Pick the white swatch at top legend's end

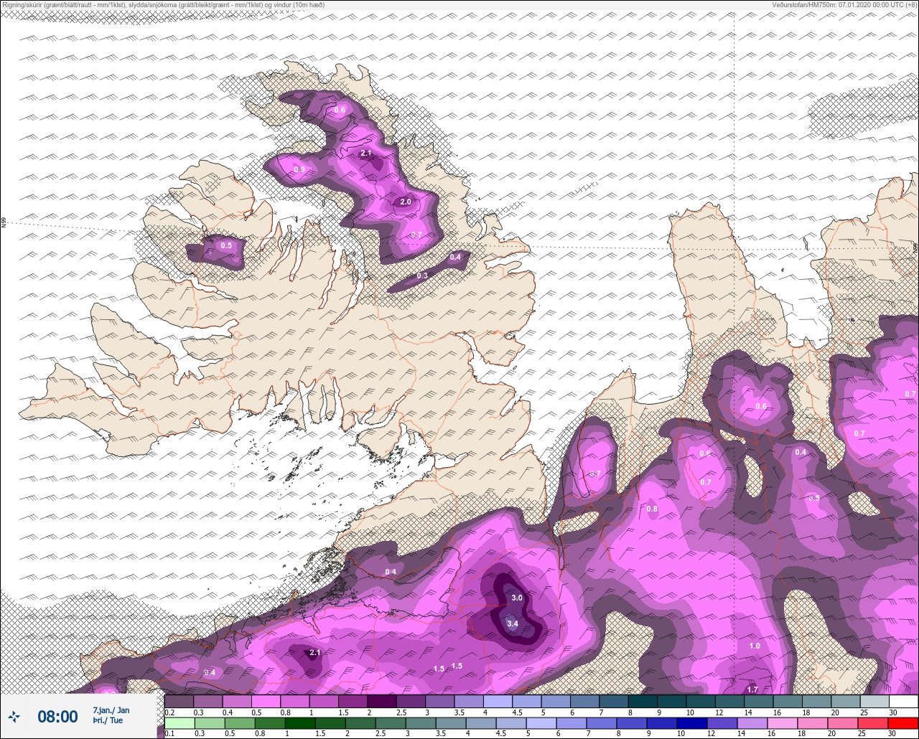[903, 701]
